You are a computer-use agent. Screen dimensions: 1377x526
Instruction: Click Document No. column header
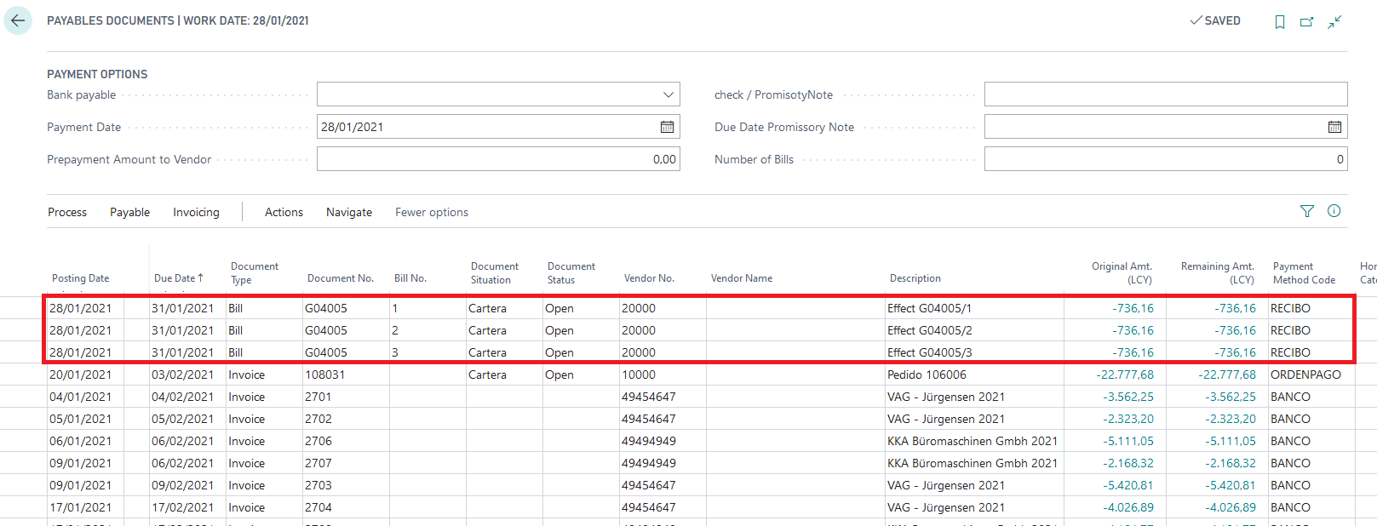pos(341,278)
